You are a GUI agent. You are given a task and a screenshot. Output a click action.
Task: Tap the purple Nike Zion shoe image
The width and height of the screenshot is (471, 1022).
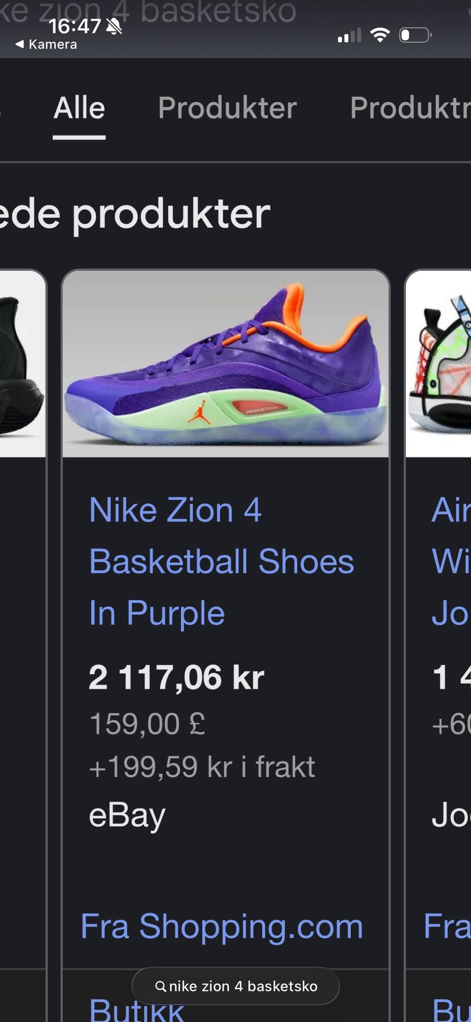coord(226,364)
